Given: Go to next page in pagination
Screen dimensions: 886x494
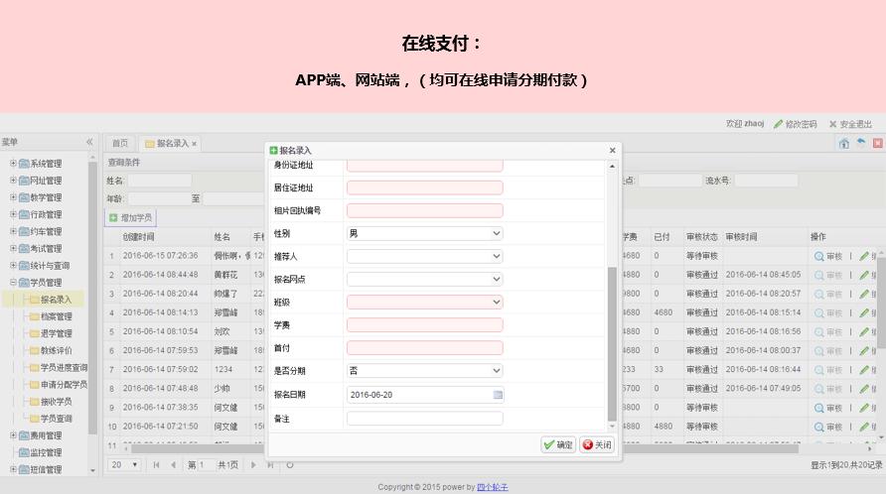Looking at the screenshot, I should click(x=253, y=464).
